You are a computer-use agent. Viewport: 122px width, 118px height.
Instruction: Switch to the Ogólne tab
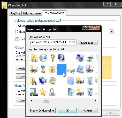[x=16, y=13]
